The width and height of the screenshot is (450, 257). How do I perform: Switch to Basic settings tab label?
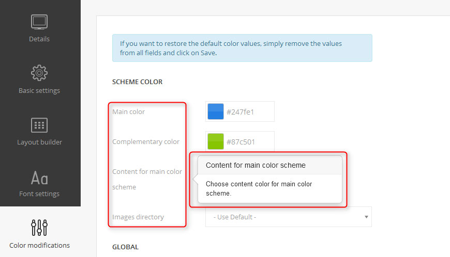click(x=39, y=91)
